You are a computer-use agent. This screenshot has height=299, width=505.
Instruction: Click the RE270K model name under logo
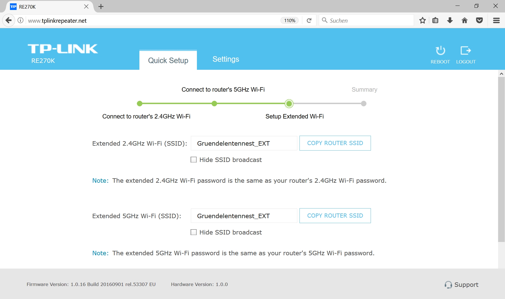[x=43, y=61]
